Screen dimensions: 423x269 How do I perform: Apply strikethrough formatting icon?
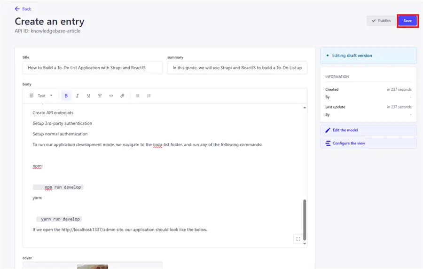pos(100,96)
